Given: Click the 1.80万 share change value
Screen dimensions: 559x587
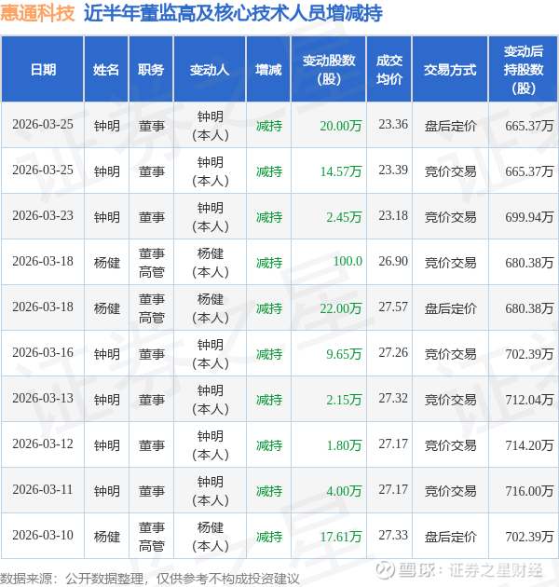Looking at the screenshot, I should 344,445.
